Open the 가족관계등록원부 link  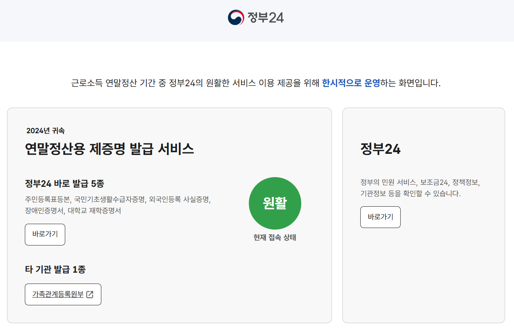(x=63, y=294)
